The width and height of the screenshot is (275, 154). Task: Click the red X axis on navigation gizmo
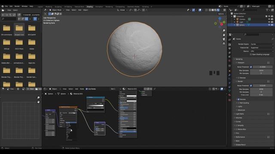pos(222,24)
